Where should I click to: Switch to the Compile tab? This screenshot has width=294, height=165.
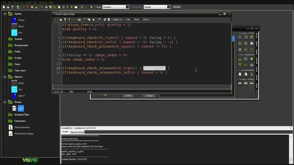click(65, 132)
